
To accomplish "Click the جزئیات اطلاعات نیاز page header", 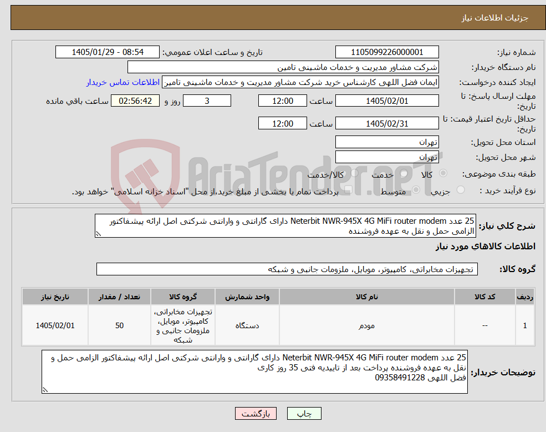I will pyautogui.click(x=495, y=18).
